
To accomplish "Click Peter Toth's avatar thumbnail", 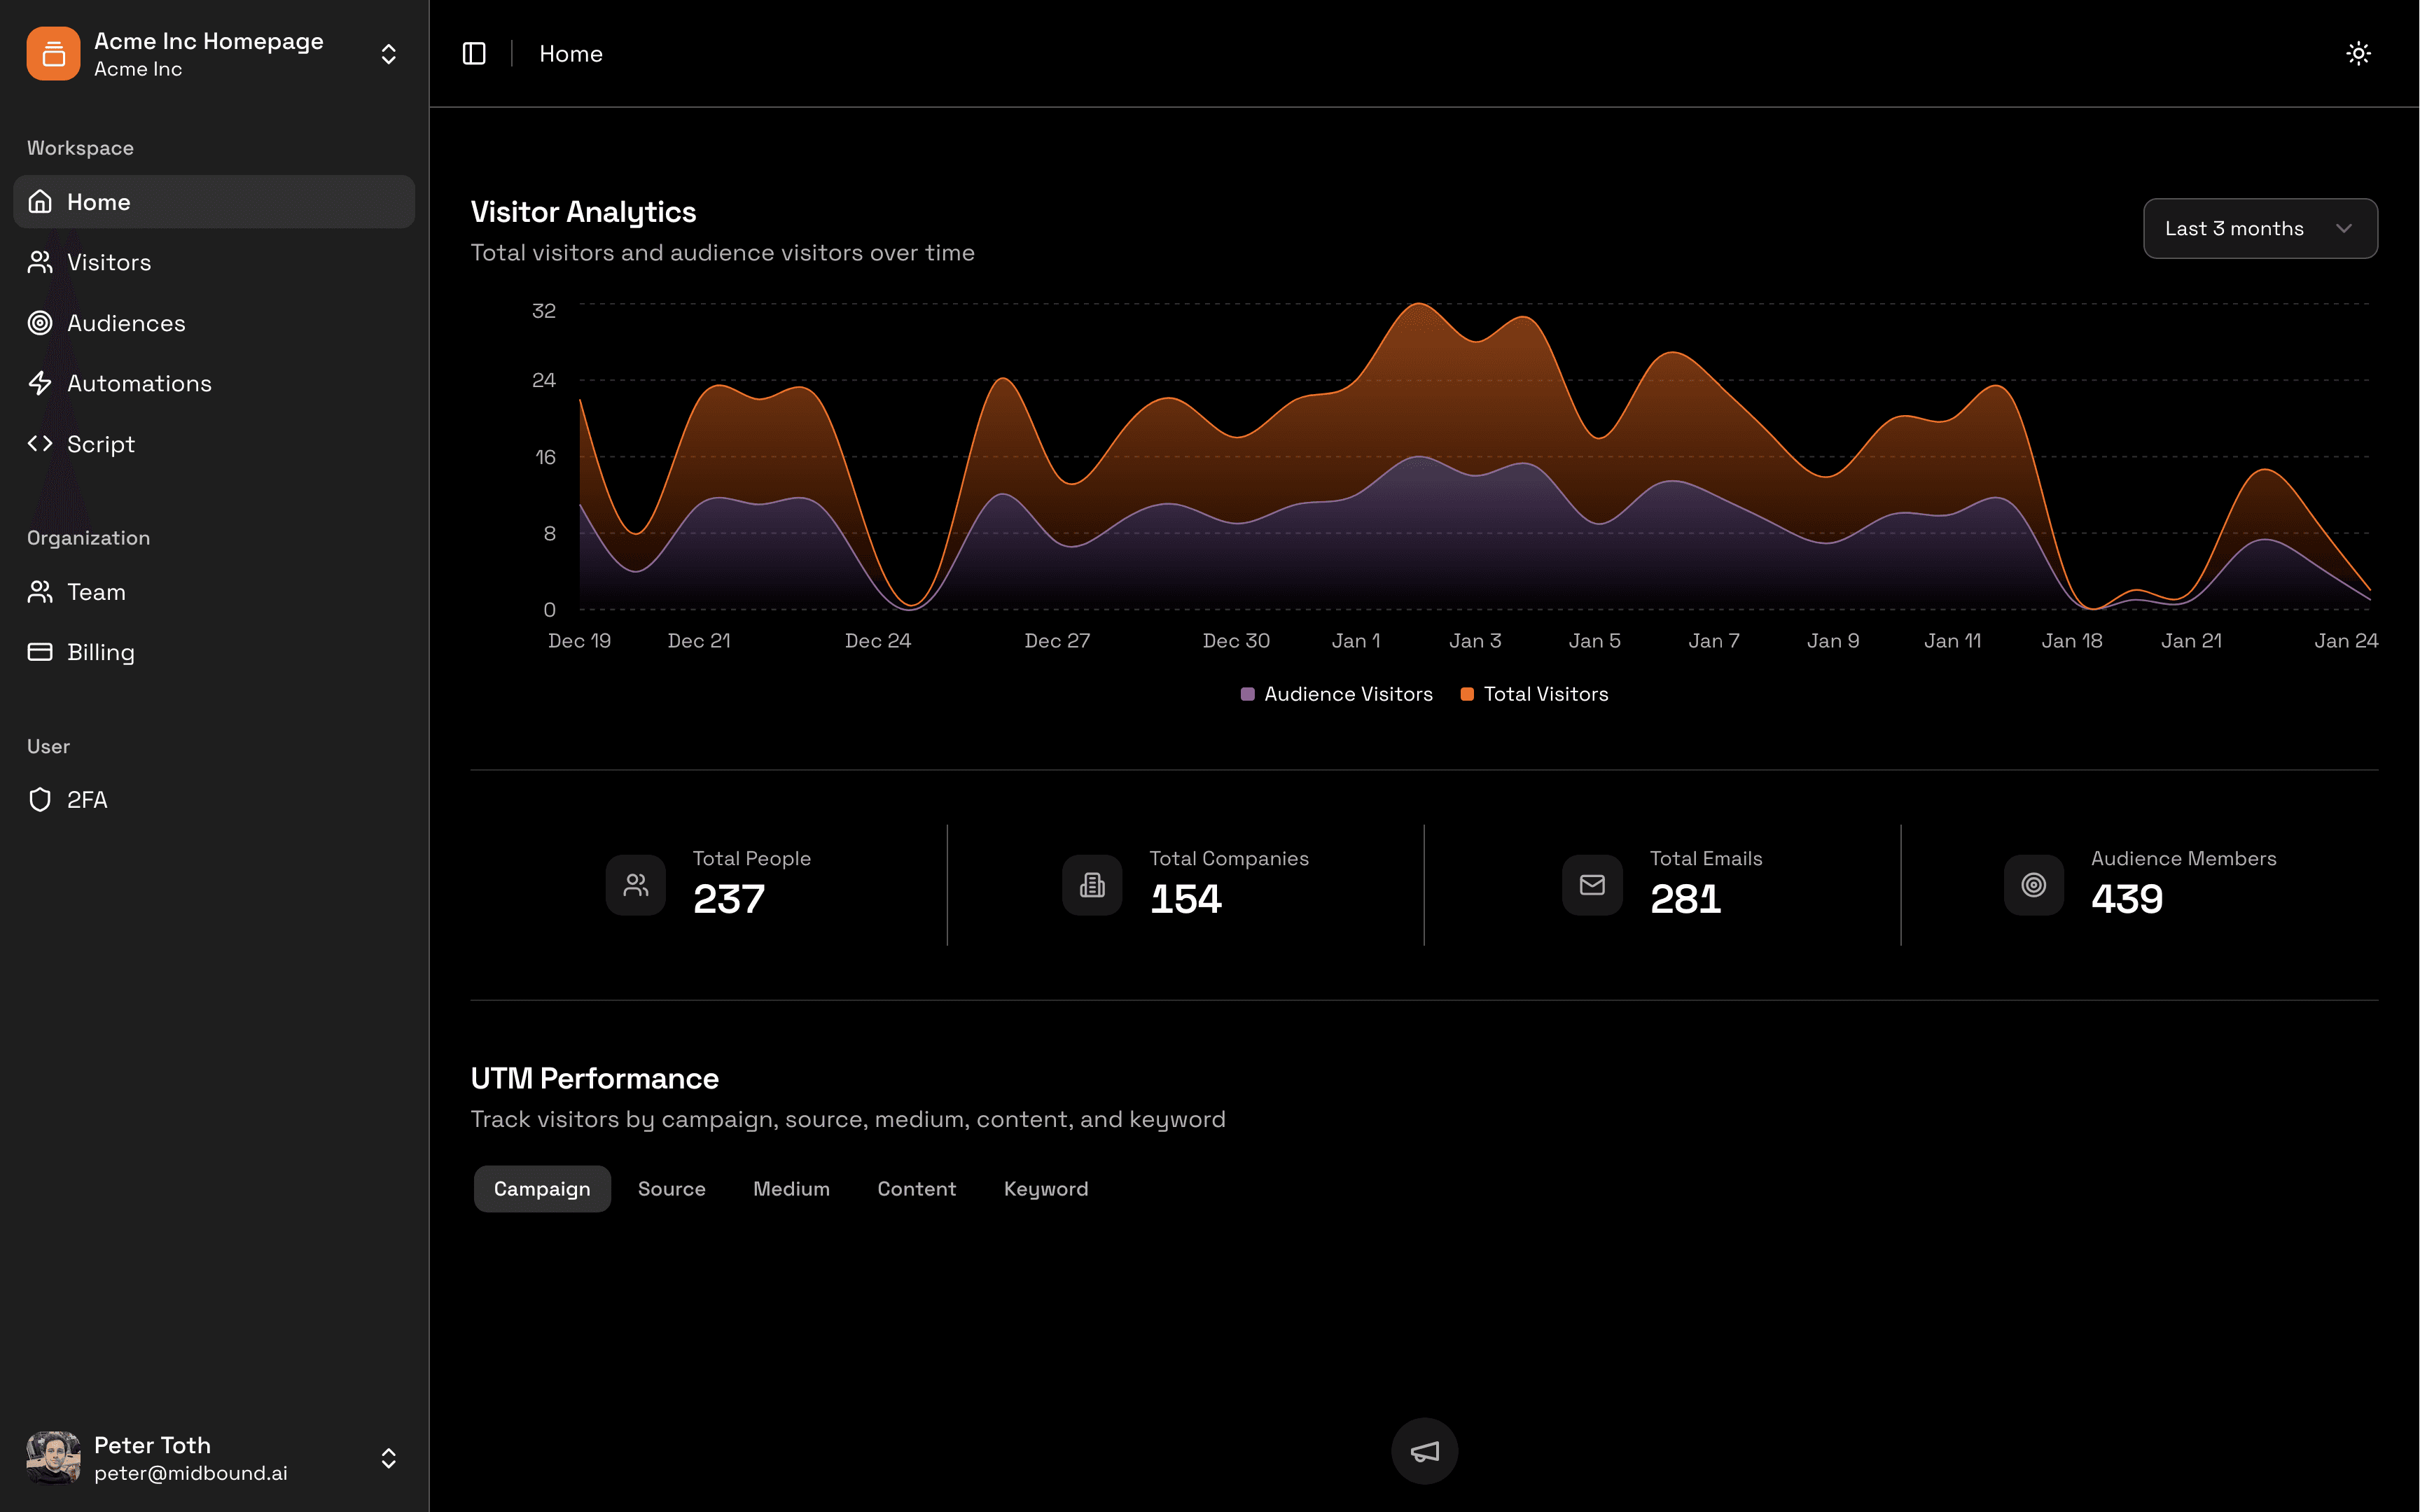I will [x=53, y=1458].
